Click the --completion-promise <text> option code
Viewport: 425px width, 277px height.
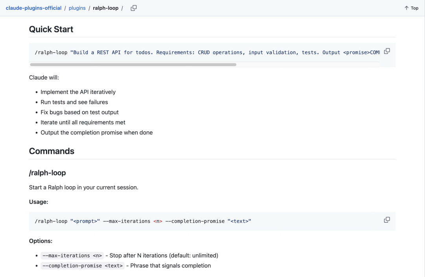click(x=82, y=266)
